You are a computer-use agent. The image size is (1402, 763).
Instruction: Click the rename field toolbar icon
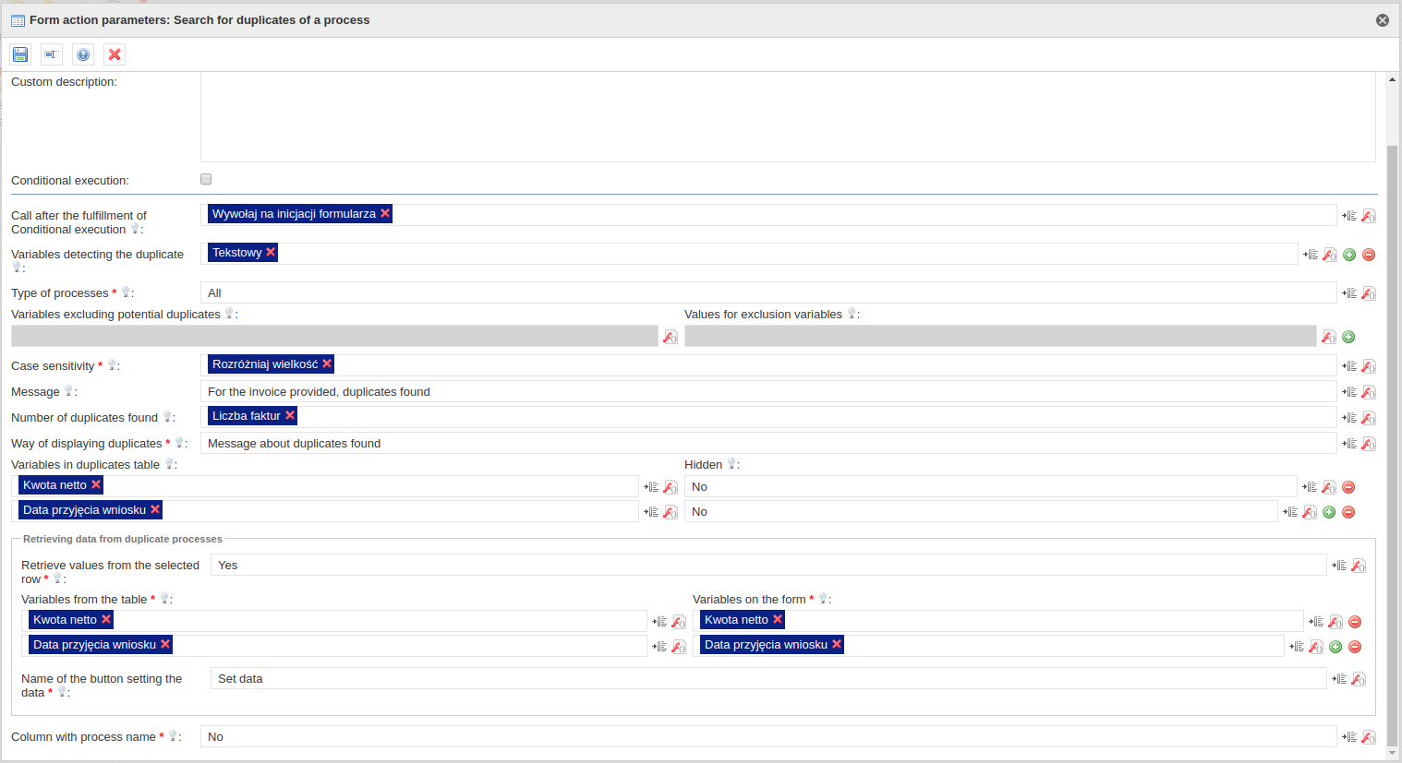coord(52,54)
